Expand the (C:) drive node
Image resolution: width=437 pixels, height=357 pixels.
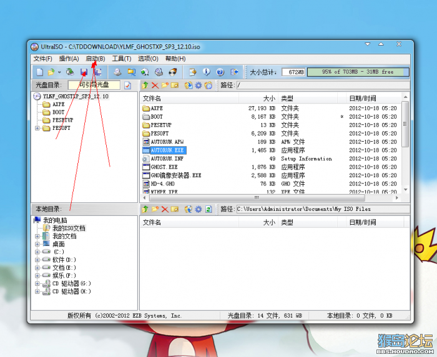coord(37,252)
